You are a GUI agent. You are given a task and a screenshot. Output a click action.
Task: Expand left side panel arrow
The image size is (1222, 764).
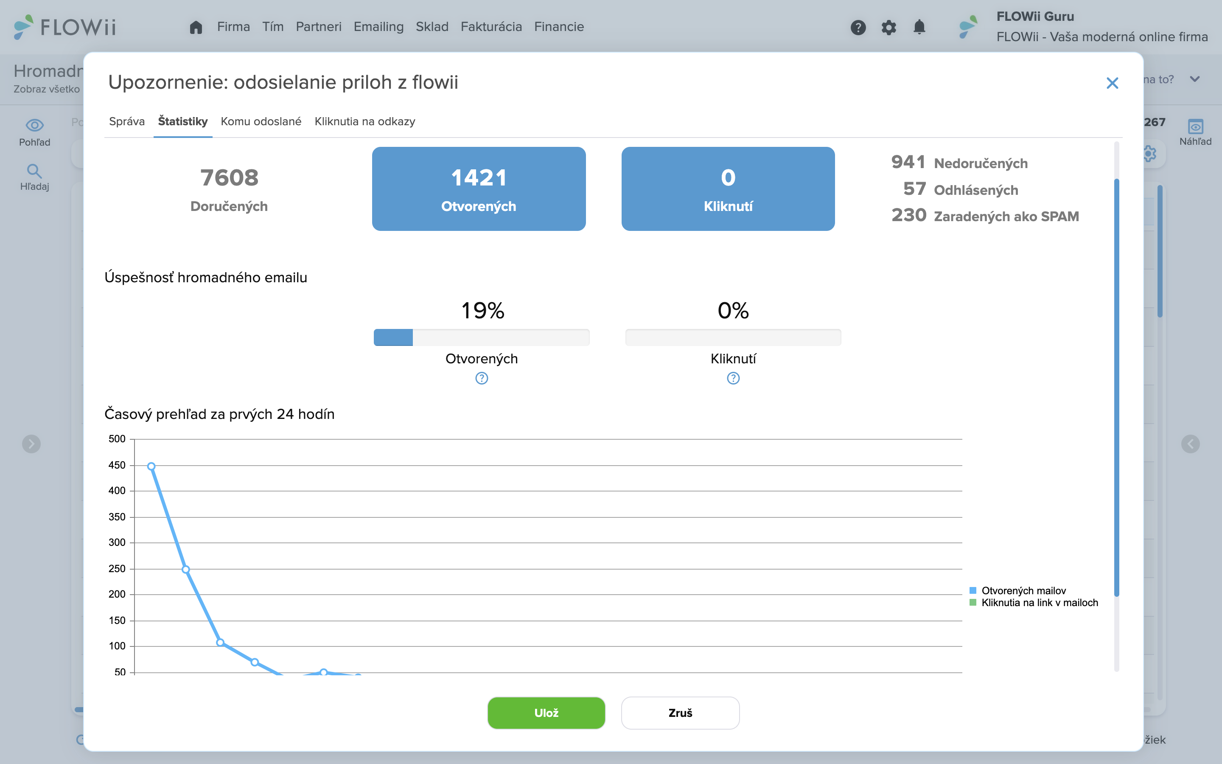click(31, 444)
